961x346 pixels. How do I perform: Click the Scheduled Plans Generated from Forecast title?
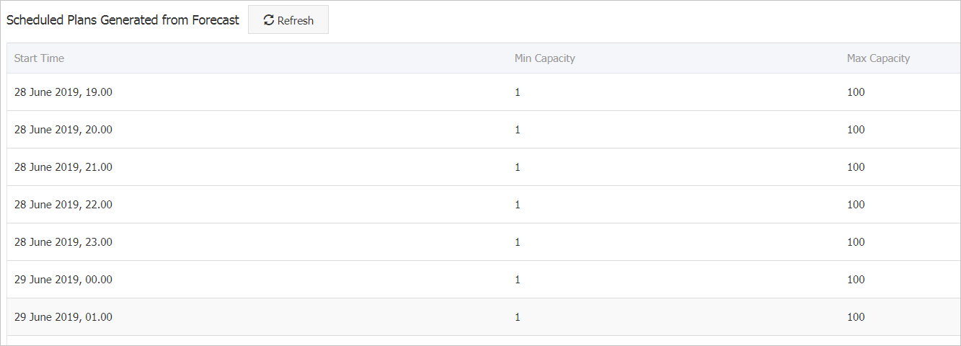tap(123, 20)
